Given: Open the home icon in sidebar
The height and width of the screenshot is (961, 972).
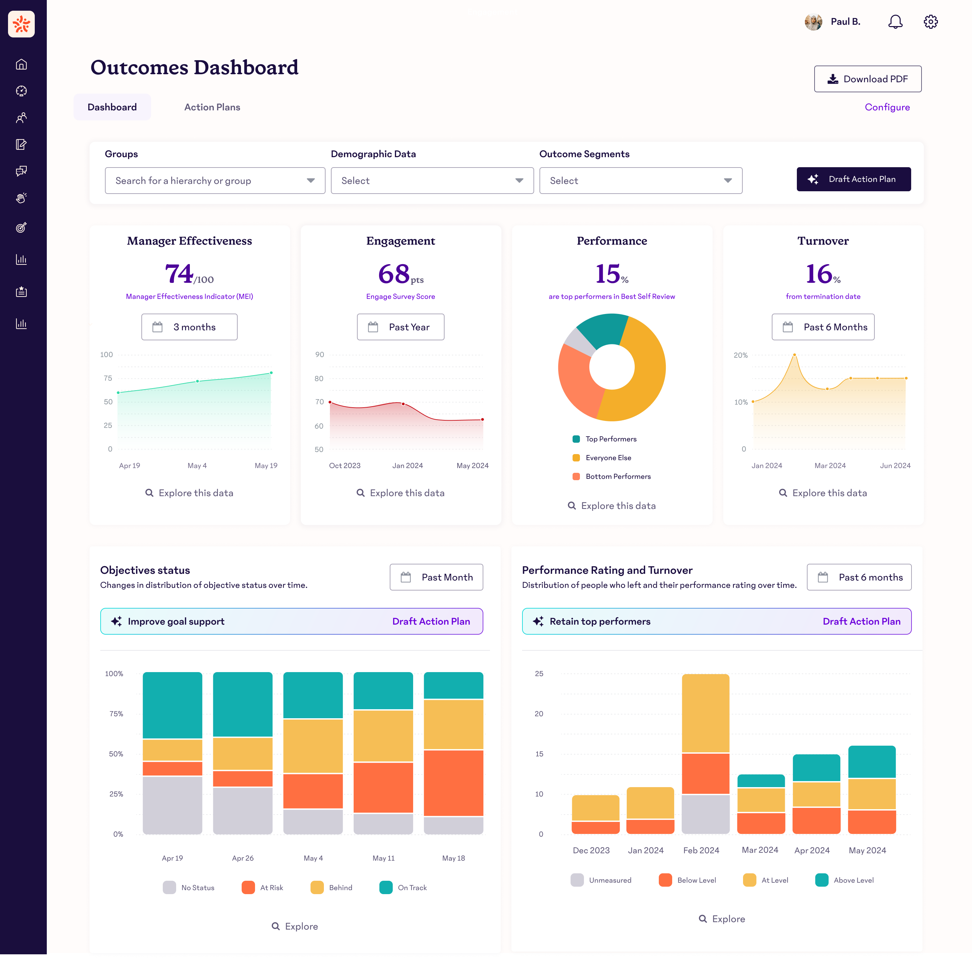Looking at the screenshot, I should [21, 65].
